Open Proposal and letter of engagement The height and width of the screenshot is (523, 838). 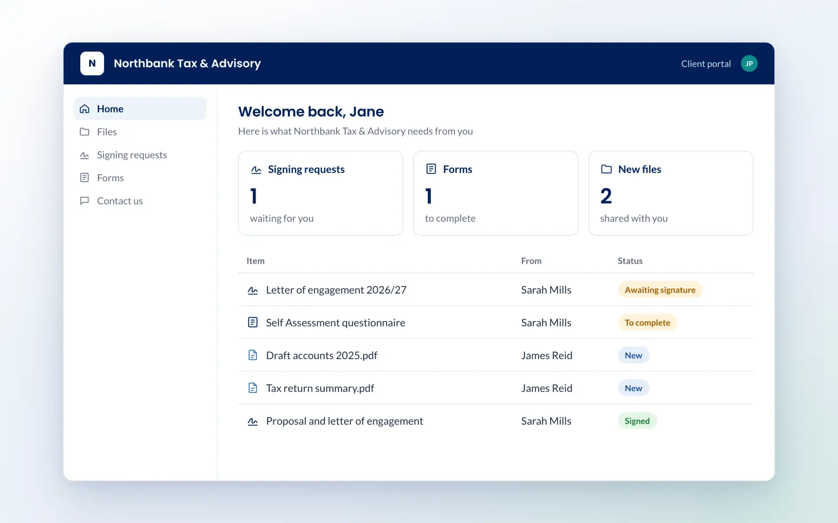pyautogui.click(x=344, y=421)
